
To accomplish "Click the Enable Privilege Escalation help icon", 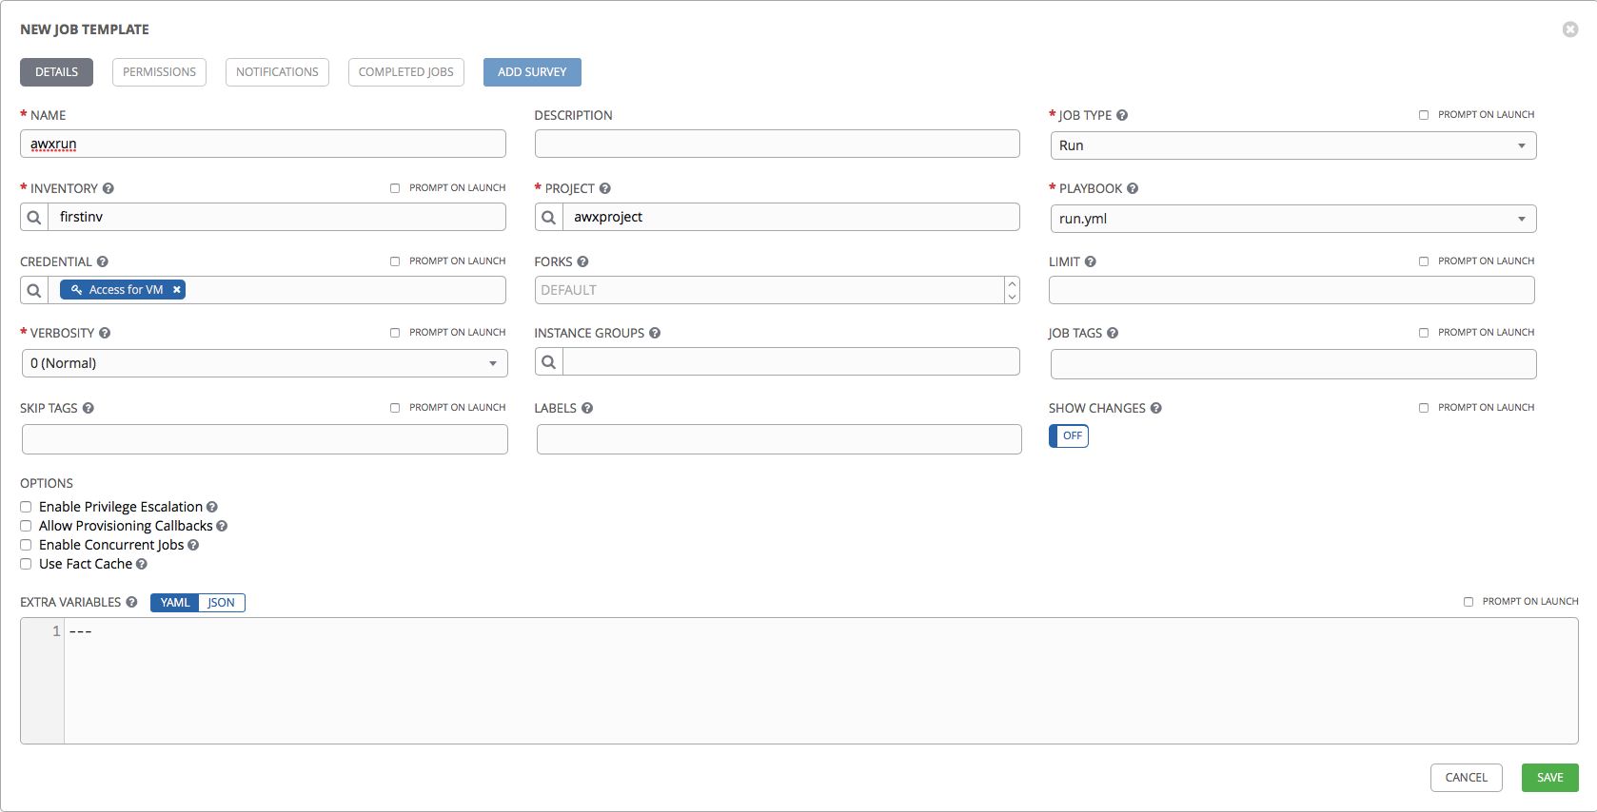I will pos(212,507).
